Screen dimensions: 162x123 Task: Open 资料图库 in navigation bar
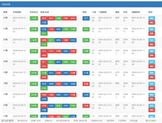coord(110,121)
